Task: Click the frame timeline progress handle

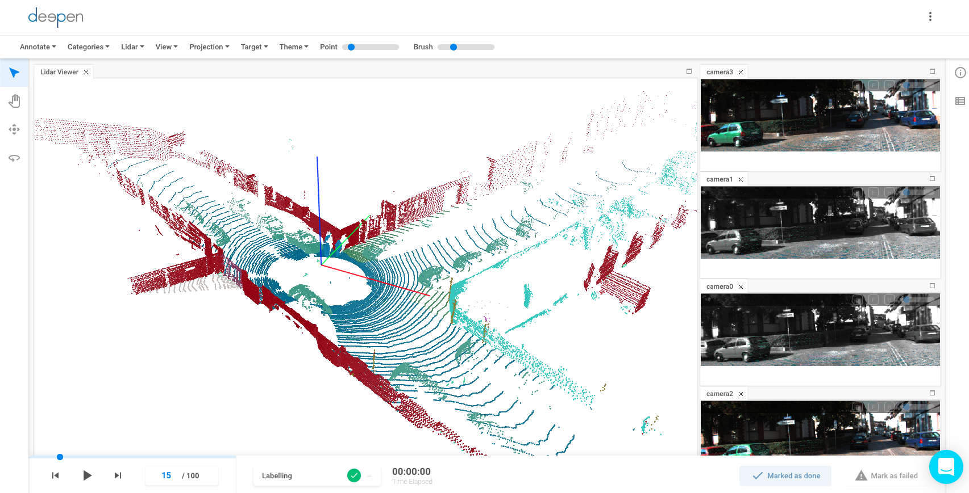Action: tap(60, 457)
